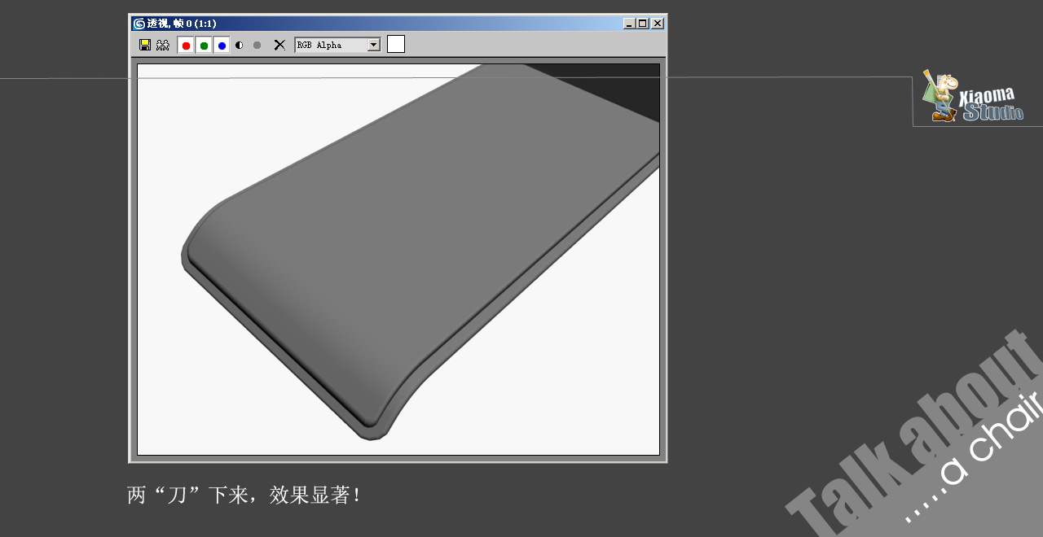Click the rendered chair arm image
This screenshot has width=1043, height=537.
click(398, 260)
